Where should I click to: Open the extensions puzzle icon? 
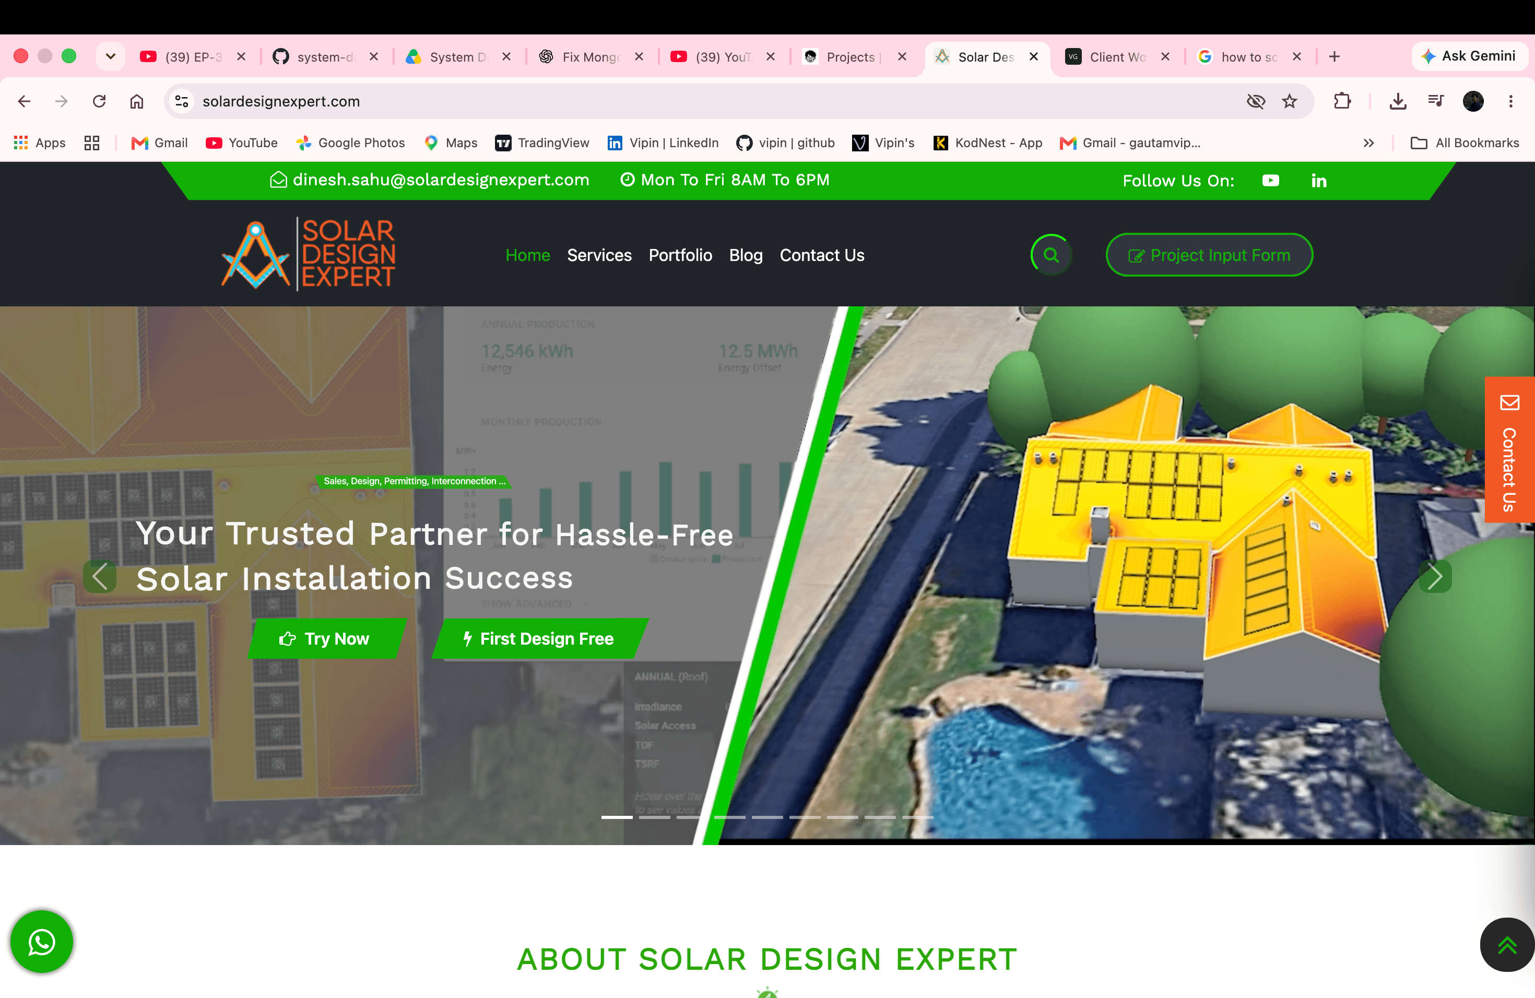coord(1341,101)
